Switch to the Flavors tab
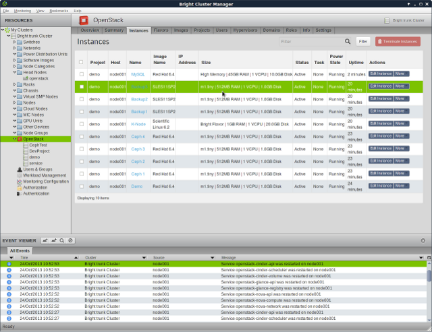This screenshot has width=432, height=332. [161, 30]
